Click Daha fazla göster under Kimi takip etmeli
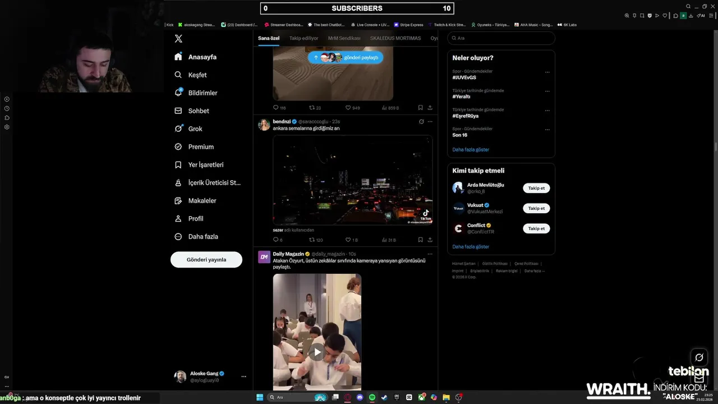Viewport: 718px width, 404px height. [x=471, y=246]
